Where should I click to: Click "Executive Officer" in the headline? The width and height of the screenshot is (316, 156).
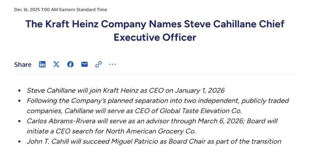tap(155, 37)
